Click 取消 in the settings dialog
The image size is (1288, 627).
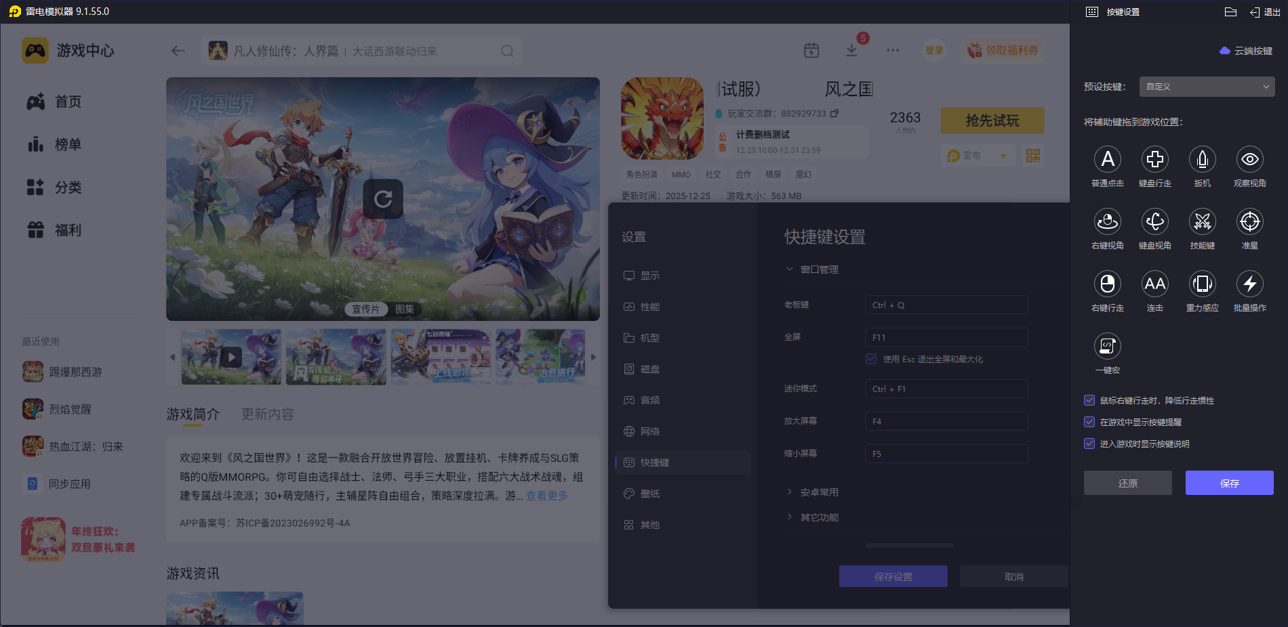click(x=1014, y=576)
